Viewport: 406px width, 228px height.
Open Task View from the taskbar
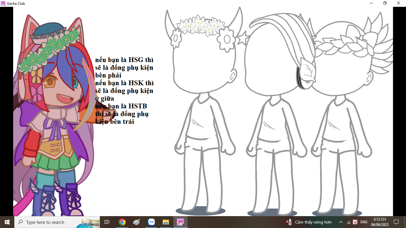click(x=107, y=222)
